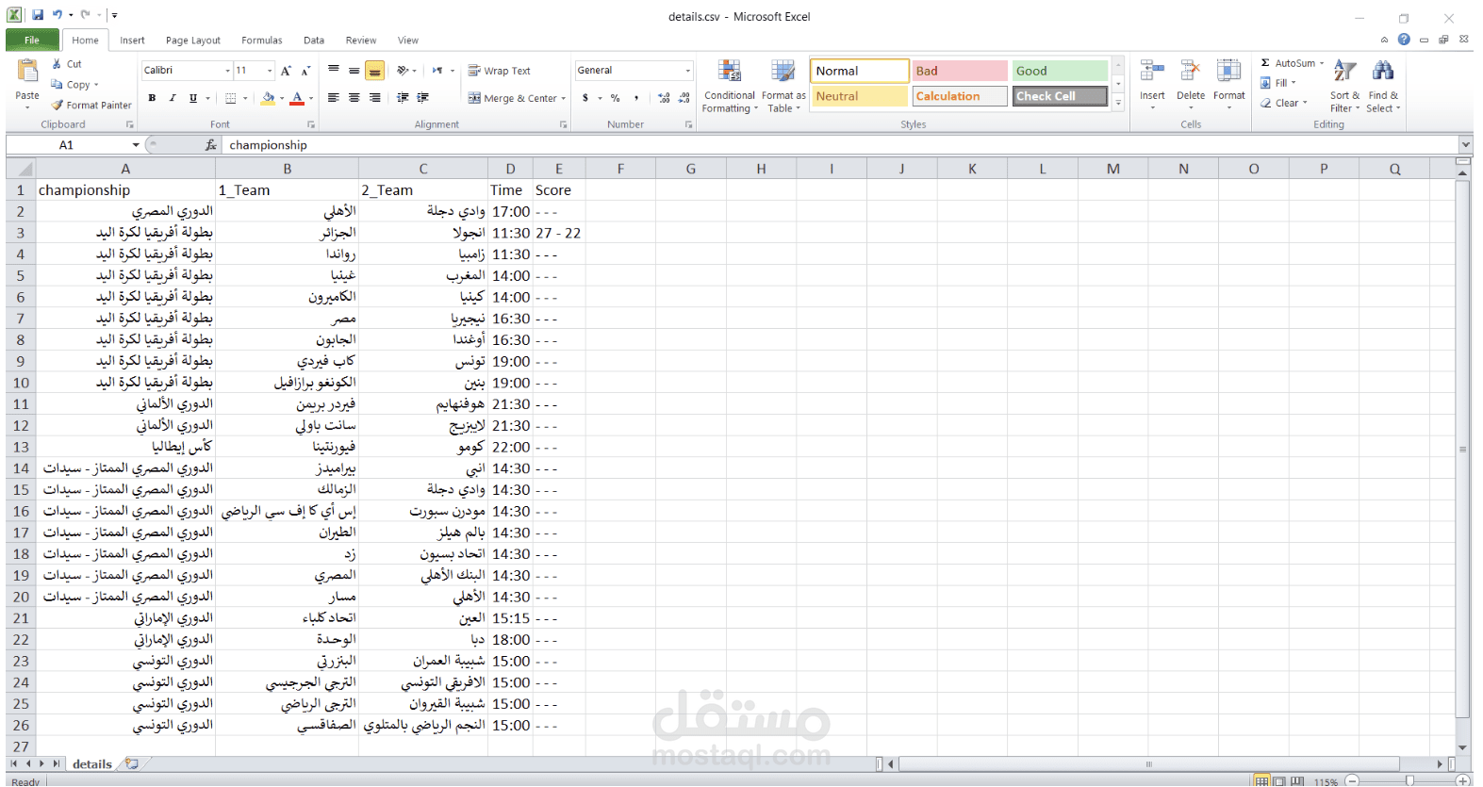Expand the font name Calibri dropdown

[x=227, y=71]
